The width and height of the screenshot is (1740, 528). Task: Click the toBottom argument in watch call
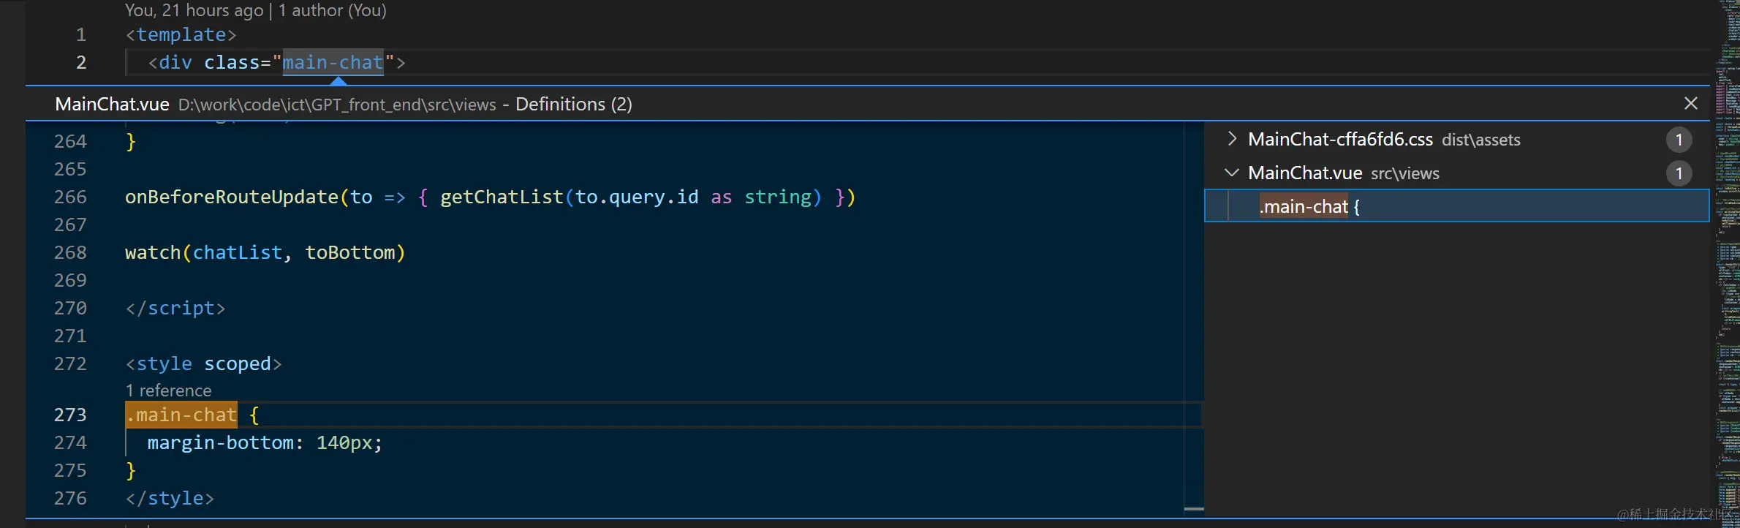(x=349, y=253)
